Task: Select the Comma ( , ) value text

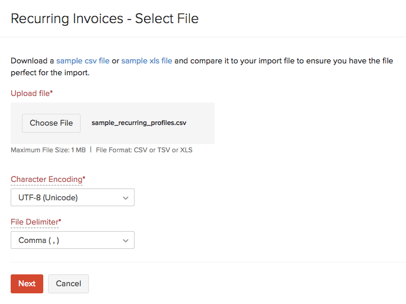Action: pyautogui.click(x=39, y=240)
